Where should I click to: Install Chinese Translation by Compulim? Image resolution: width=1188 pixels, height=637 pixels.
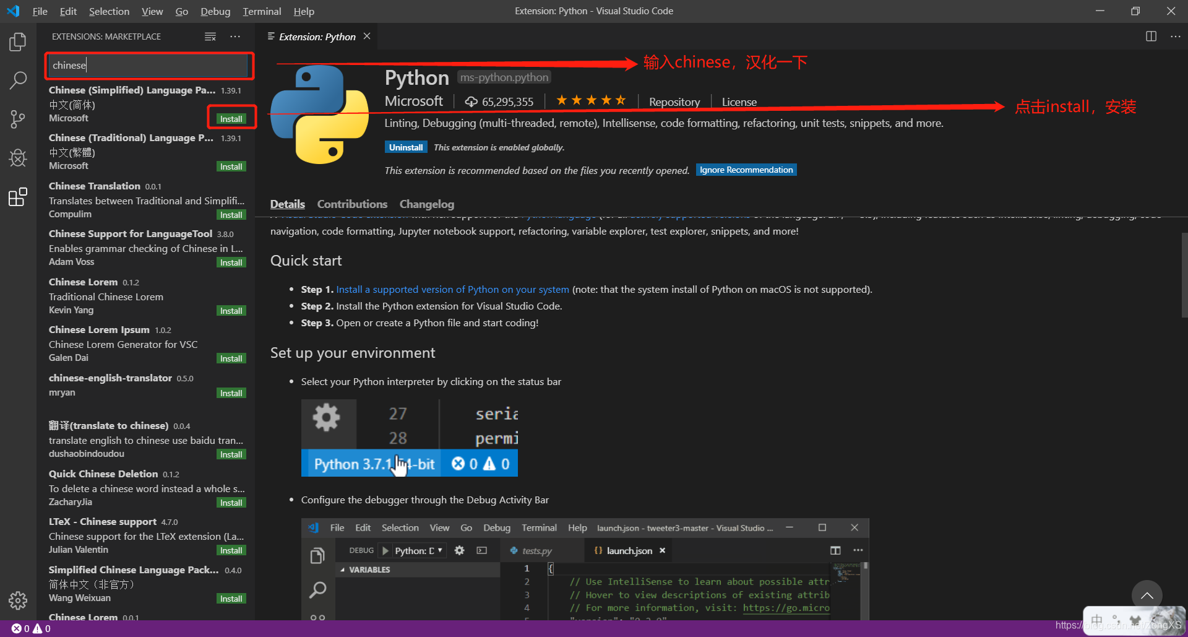pyautogui.click(x=231, y=215)
